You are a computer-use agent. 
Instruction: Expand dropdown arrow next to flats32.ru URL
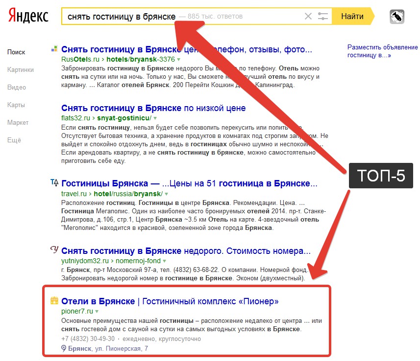155,118
